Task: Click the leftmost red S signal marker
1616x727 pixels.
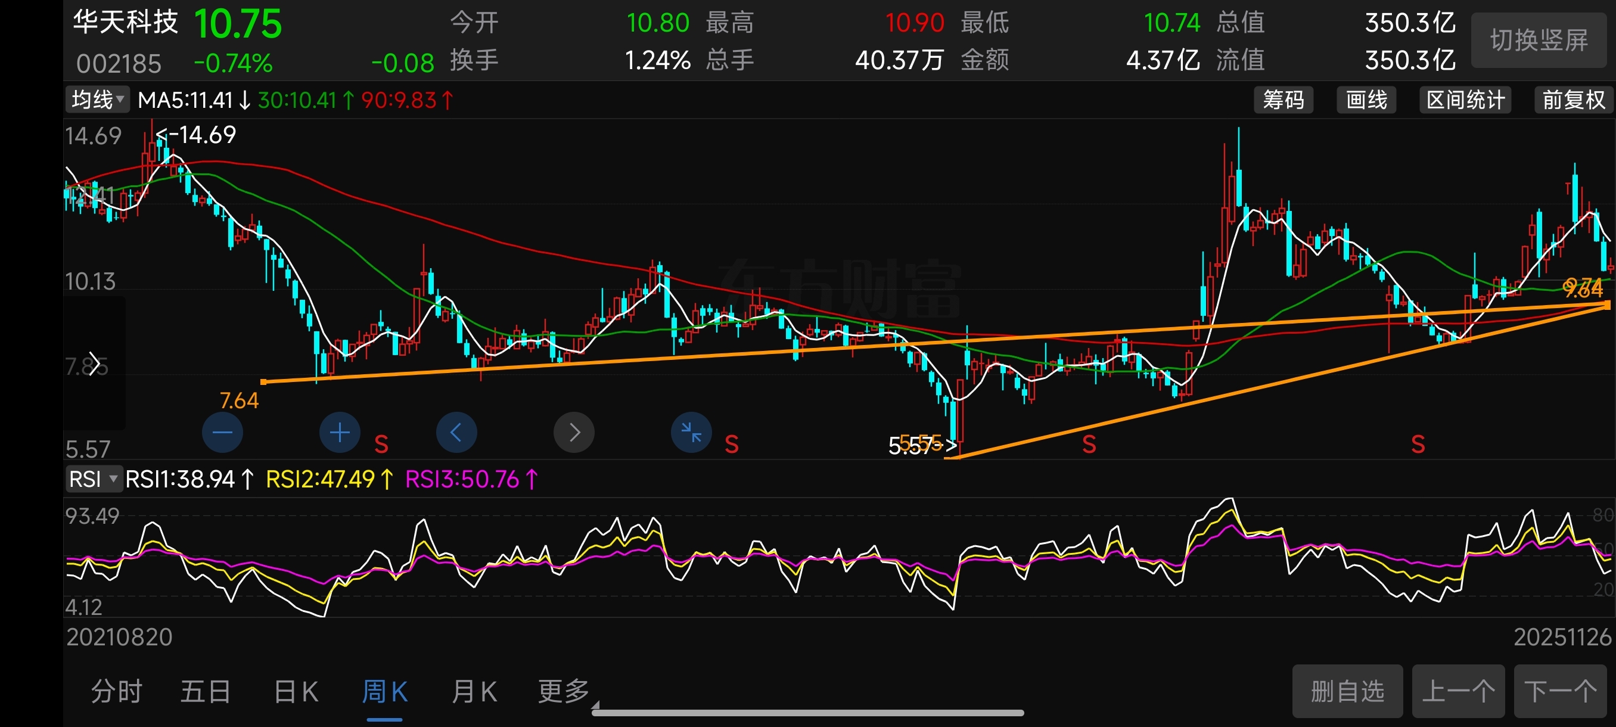Action: point(381,445)
